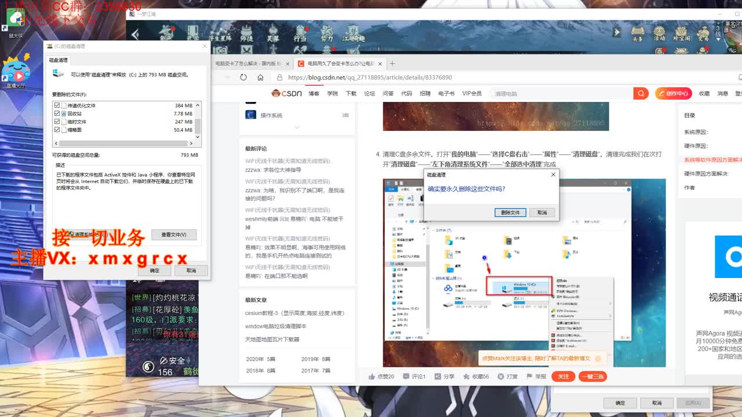Open new browser tab with plus

point(392,63)
